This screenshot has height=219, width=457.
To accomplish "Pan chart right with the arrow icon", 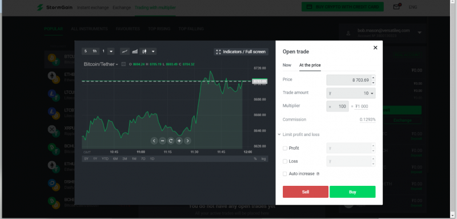I will [x=188, y=141].
